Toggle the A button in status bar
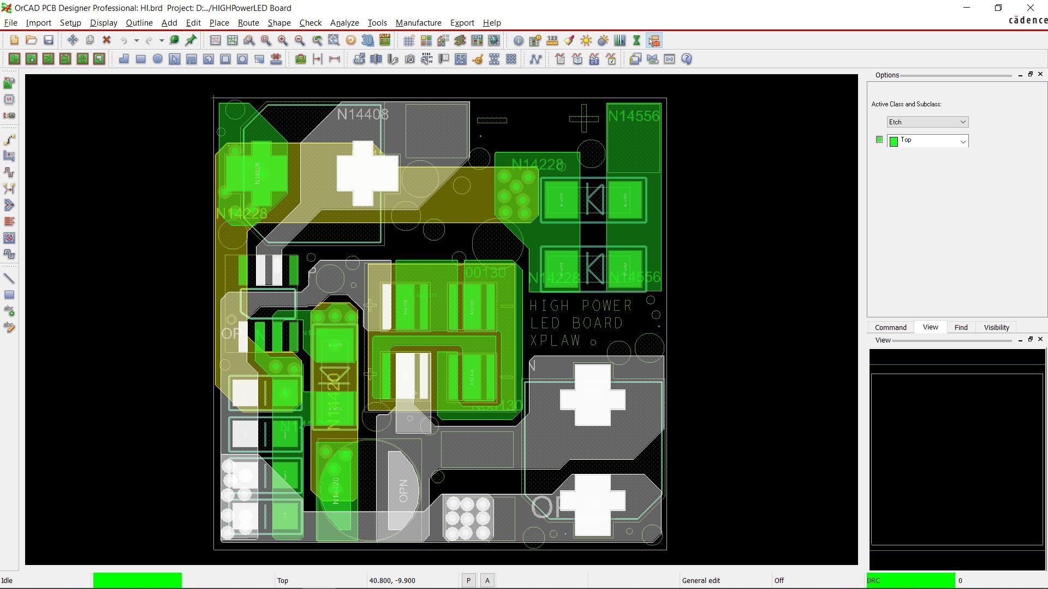Image resolution: width=1048 pixels, height=589 pixels. point(487,581)
